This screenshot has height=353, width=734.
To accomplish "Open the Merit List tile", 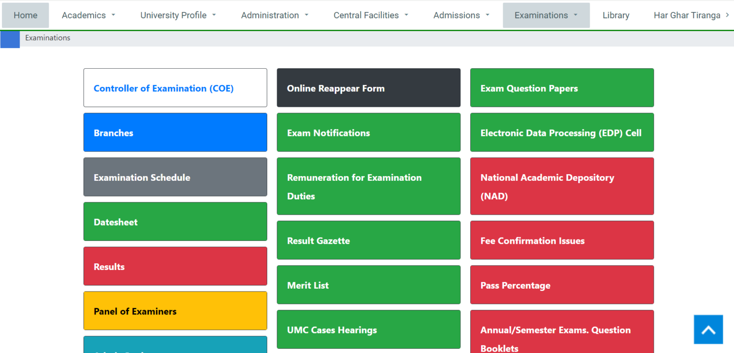I will coord(368,285).
